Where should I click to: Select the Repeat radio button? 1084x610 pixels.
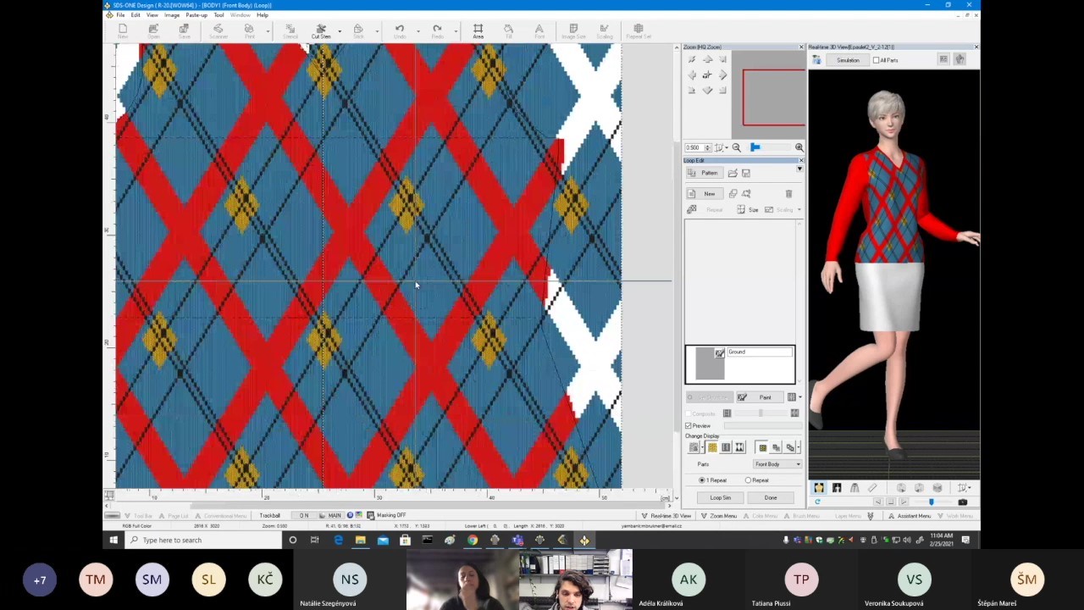pyautogui.click(x=748, y=480)
